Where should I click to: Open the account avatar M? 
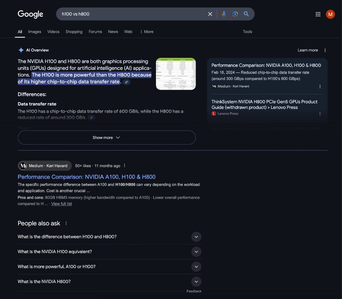click(x=330, y=14)
